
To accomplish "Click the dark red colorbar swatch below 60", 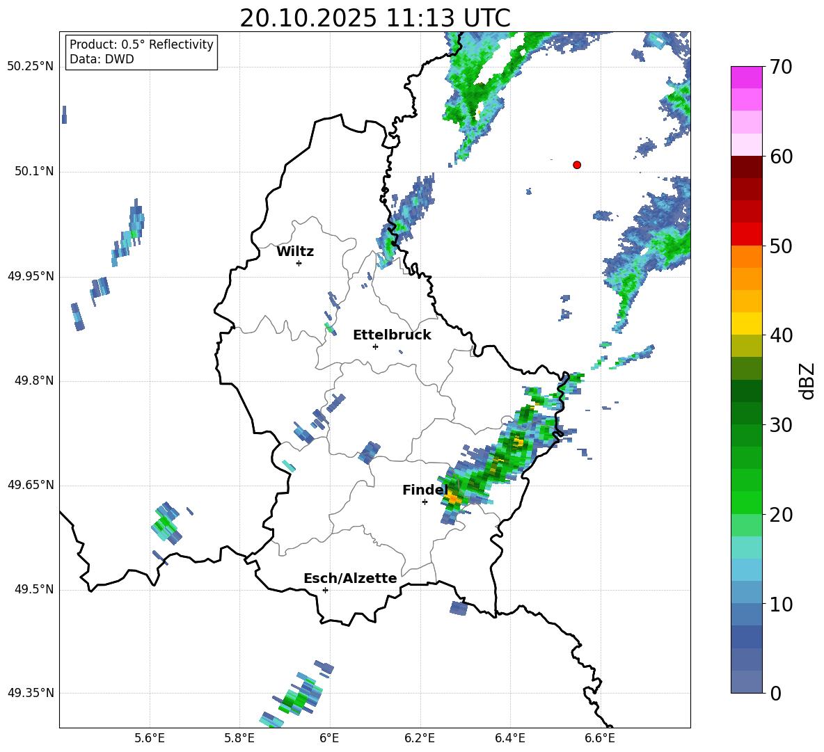I will 747,168.
